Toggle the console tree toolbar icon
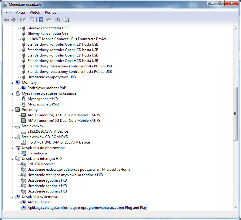This screenshot has width=241, height=220. [23, 20]
